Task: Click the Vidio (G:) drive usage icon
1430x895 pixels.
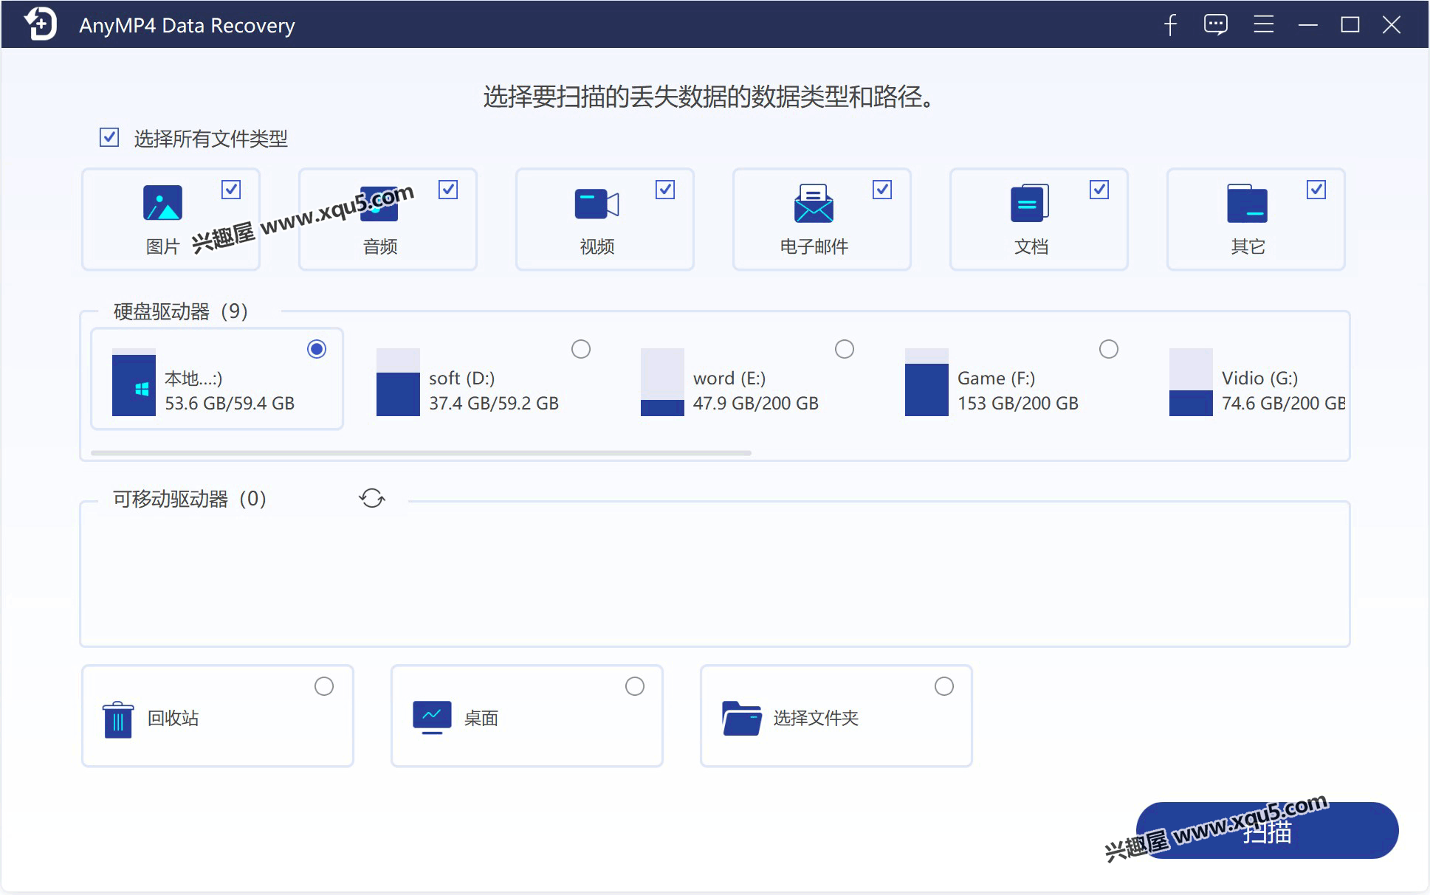Action: (1191, 382)
